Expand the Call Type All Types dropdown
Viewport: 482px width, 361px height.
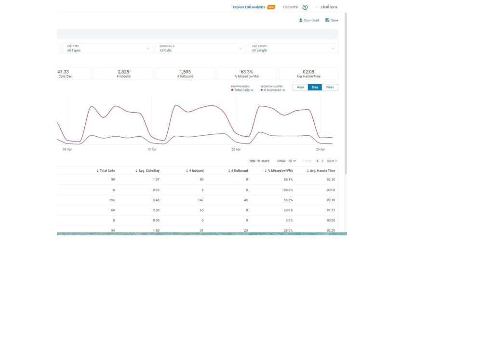(x=108, y=48)
